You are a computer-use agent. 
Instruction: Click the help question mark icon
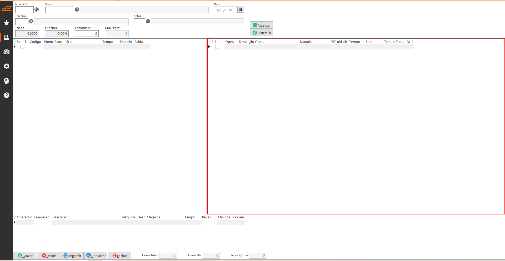7,95
